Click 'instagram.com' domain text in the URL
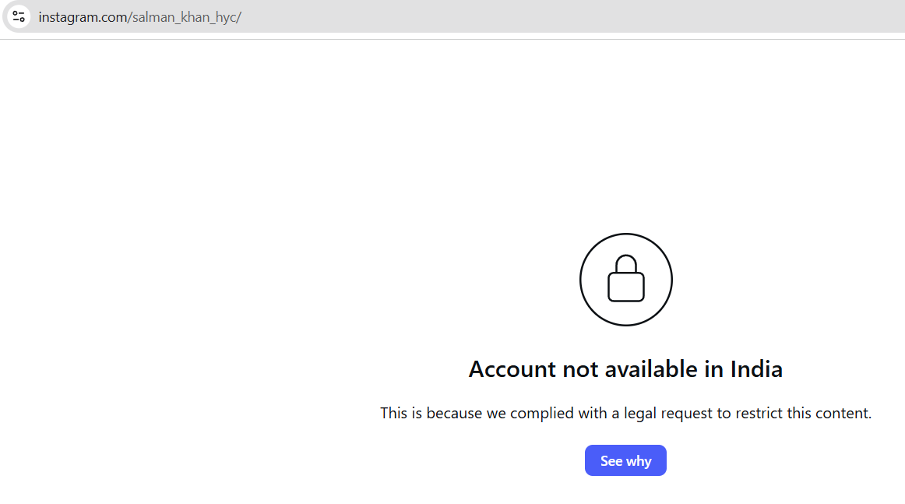 point(83,16)
